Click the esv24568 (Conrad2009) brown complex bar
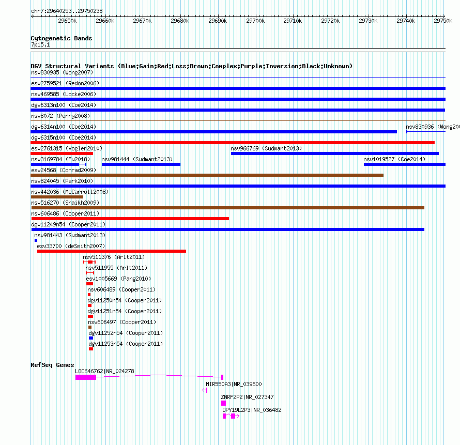The image size is (460, 445). (207, 175)
